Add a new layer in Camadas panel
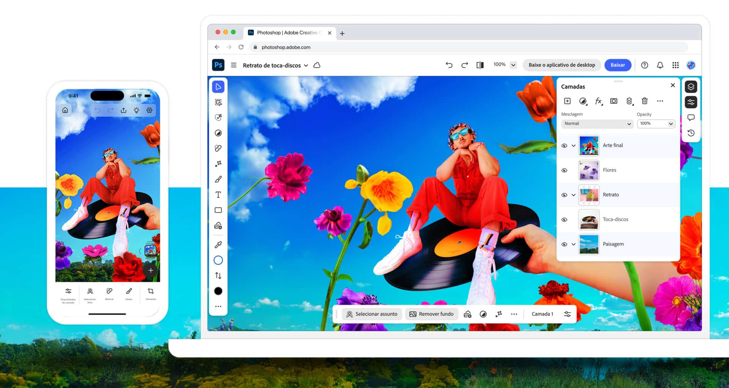This screenshot has width=729, height=388. pyautogui.click(x=567, y=101)
